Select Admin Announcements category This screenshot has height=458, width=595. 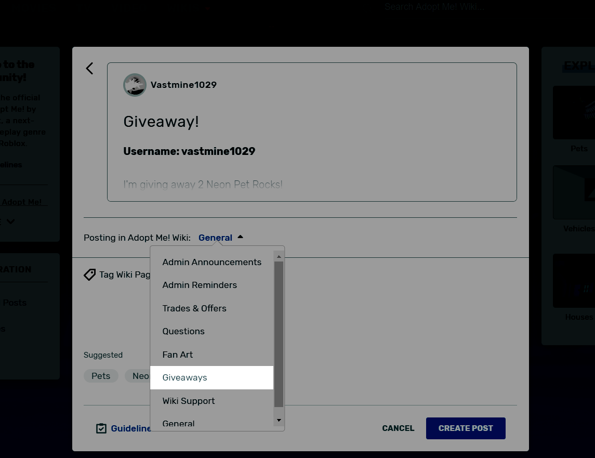tap(211, 262)
